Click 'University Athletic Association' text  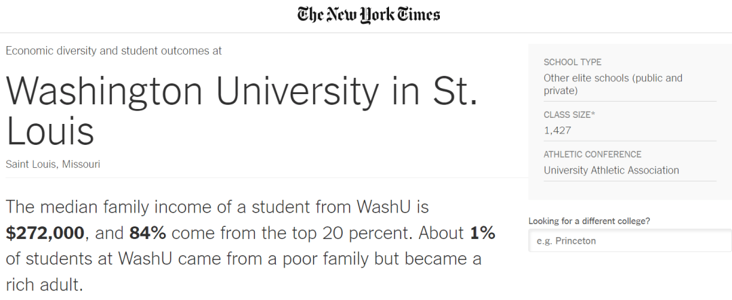pos(611,170)
